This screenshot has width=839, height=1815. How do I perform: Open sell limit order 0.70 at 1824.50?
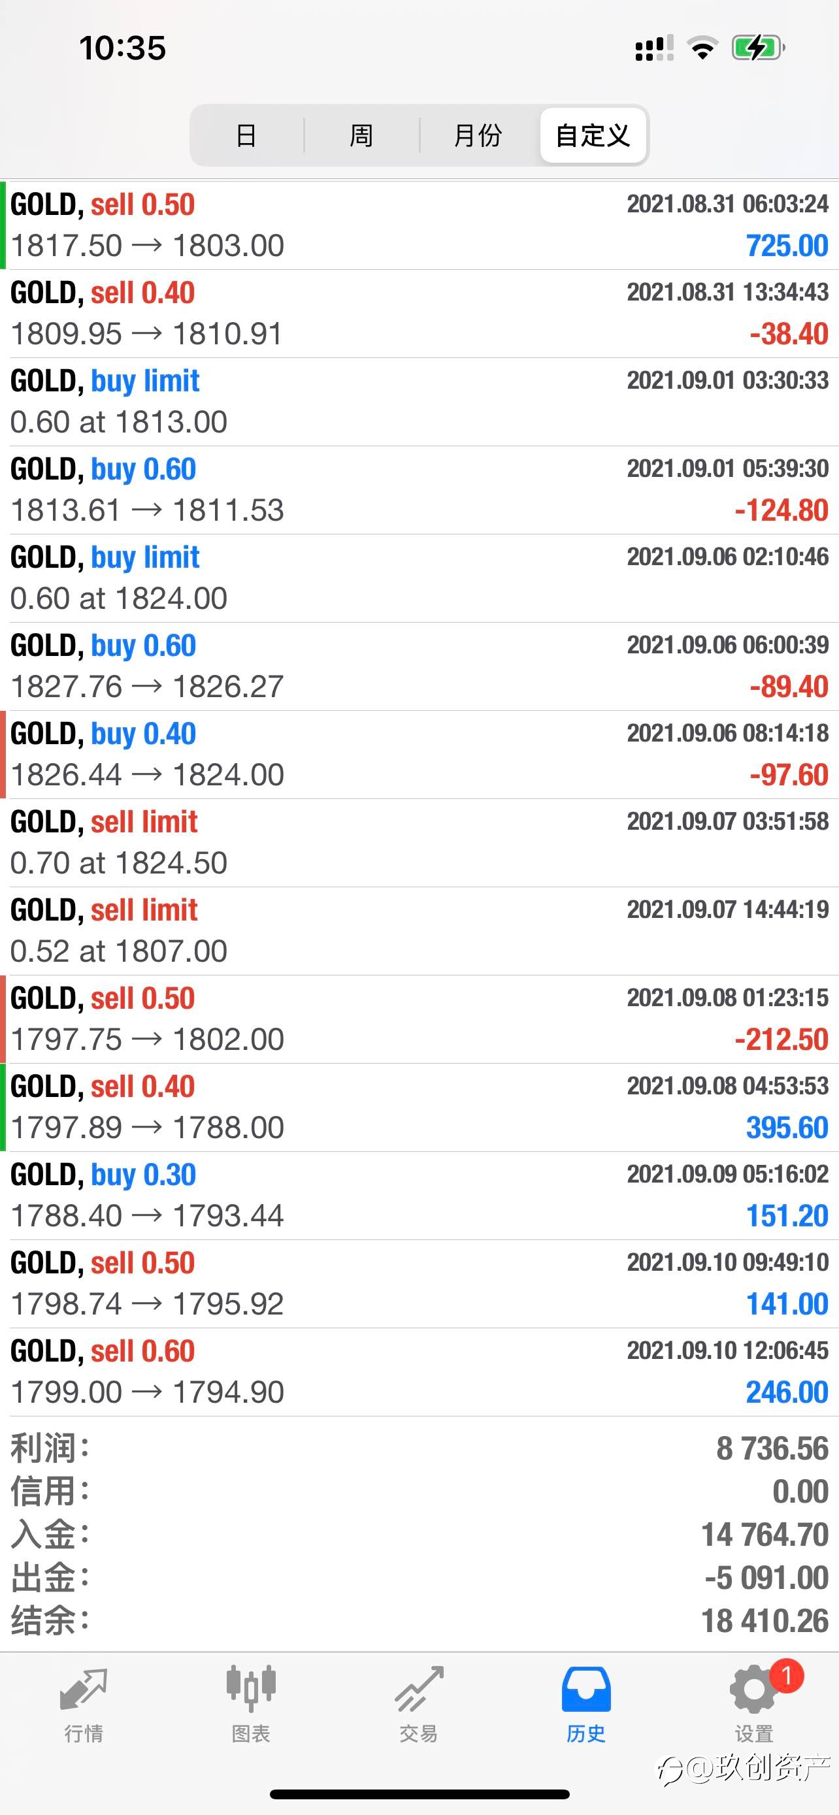point(420,843)
